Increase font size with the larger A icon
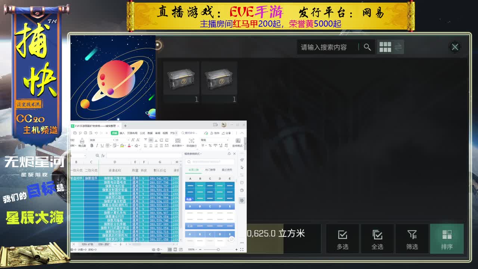 pyautogui.click(x=133, y=140)
